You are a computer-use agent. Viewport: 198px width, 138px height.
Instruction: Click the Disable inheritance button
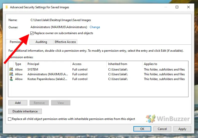point(25,111)
